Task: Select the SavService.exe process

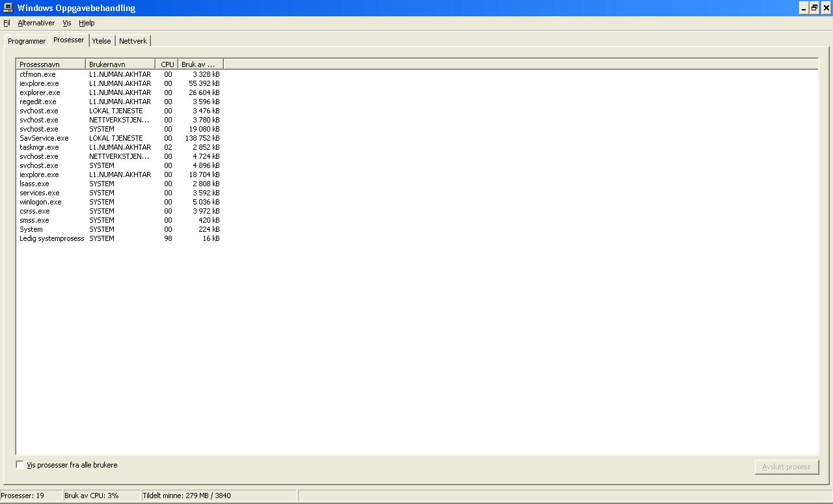Action: tap(120, 138)
